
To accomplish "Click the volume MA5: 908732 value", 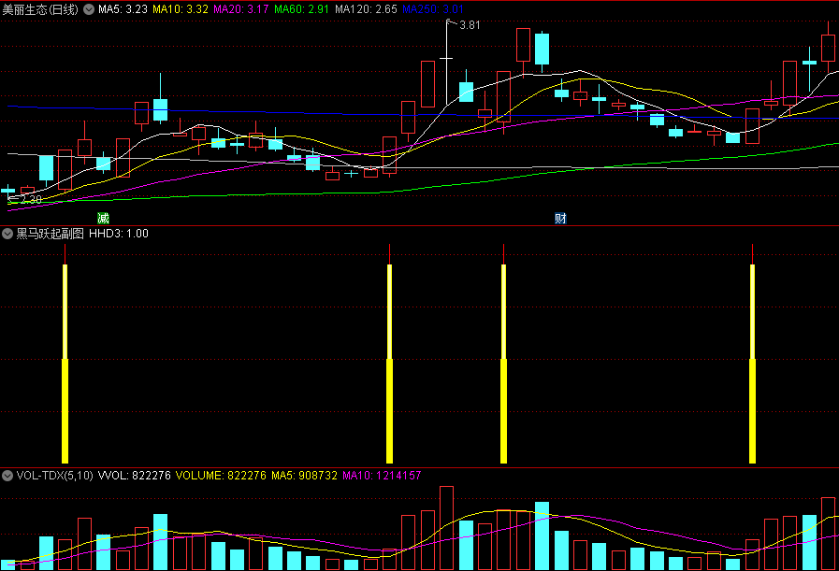I will pos(305,476).
